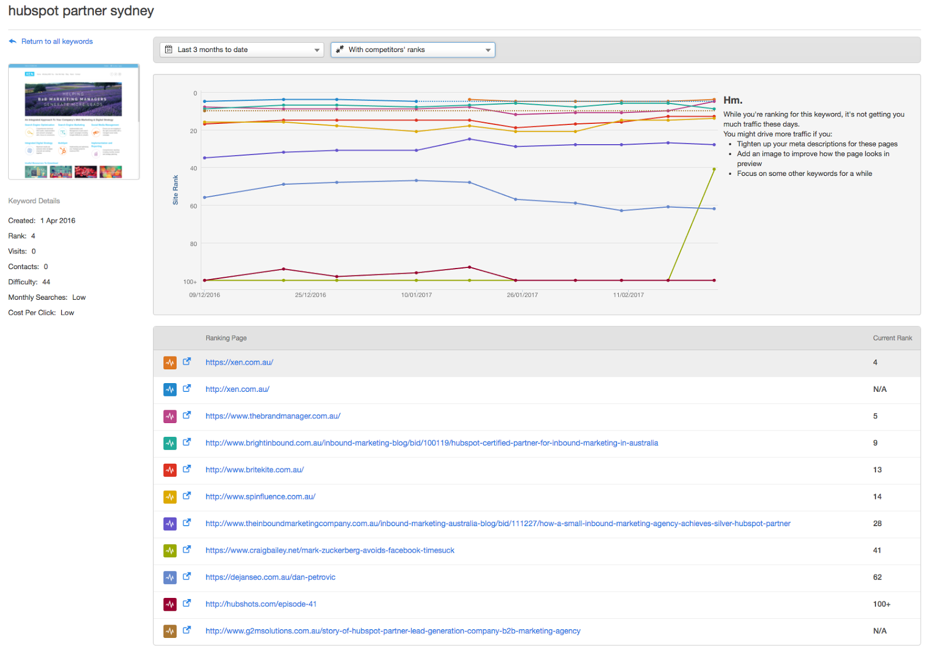Screen dimensions: 927x650
Task: Open thebrandmanager.com.au external link icon
Action: pos(187,416)
